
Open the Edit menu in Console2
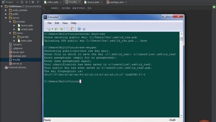coord(57,23)
